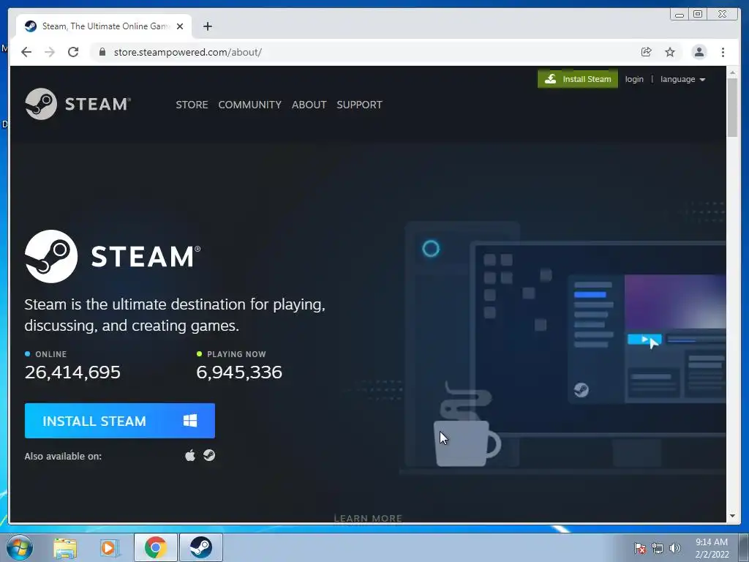Click the Chrome taskbar icon
This screenshot has height=562, width=749.
(156, 547)
